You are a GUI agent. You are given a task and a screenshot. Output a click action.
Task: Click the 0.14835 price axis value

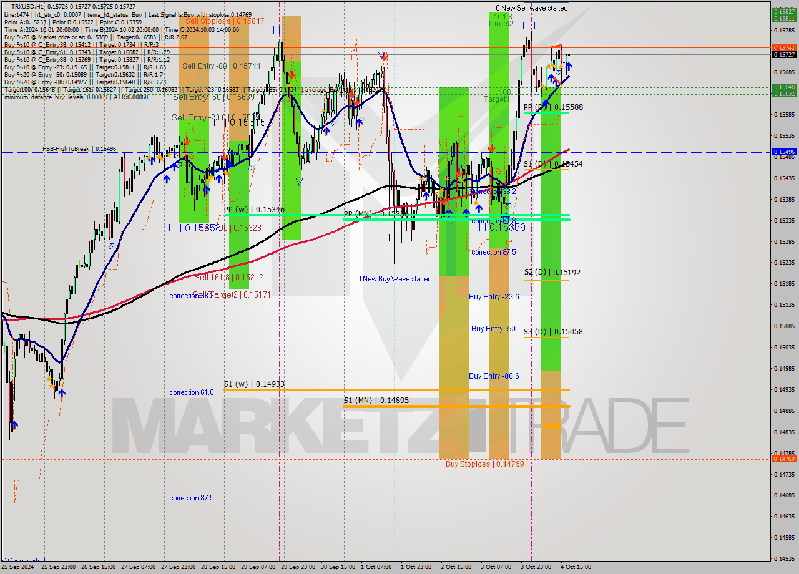(784, 432)
